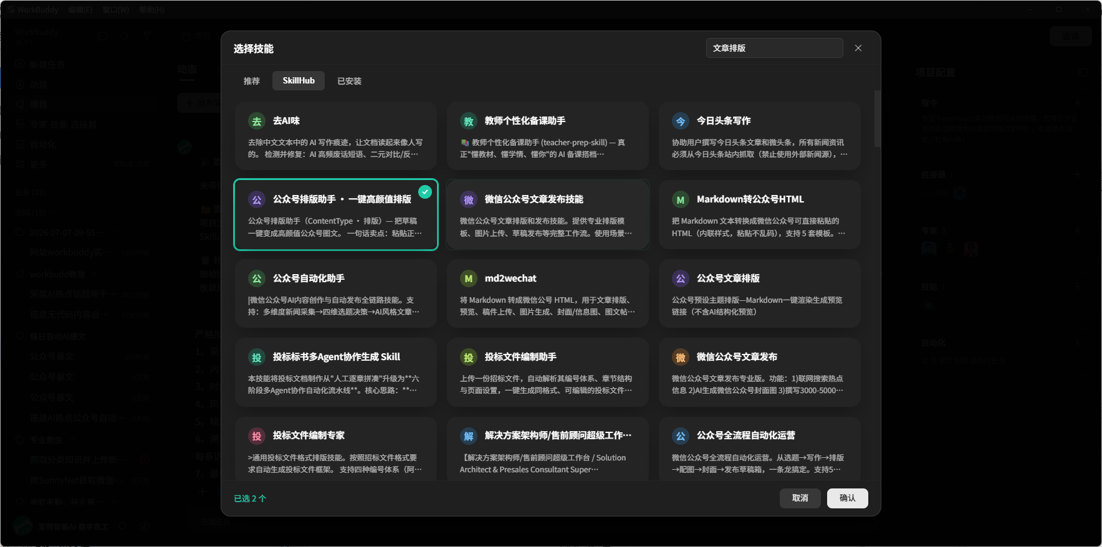
Task: Click 投标文件编制助手 description text
Action: point(546,384)
